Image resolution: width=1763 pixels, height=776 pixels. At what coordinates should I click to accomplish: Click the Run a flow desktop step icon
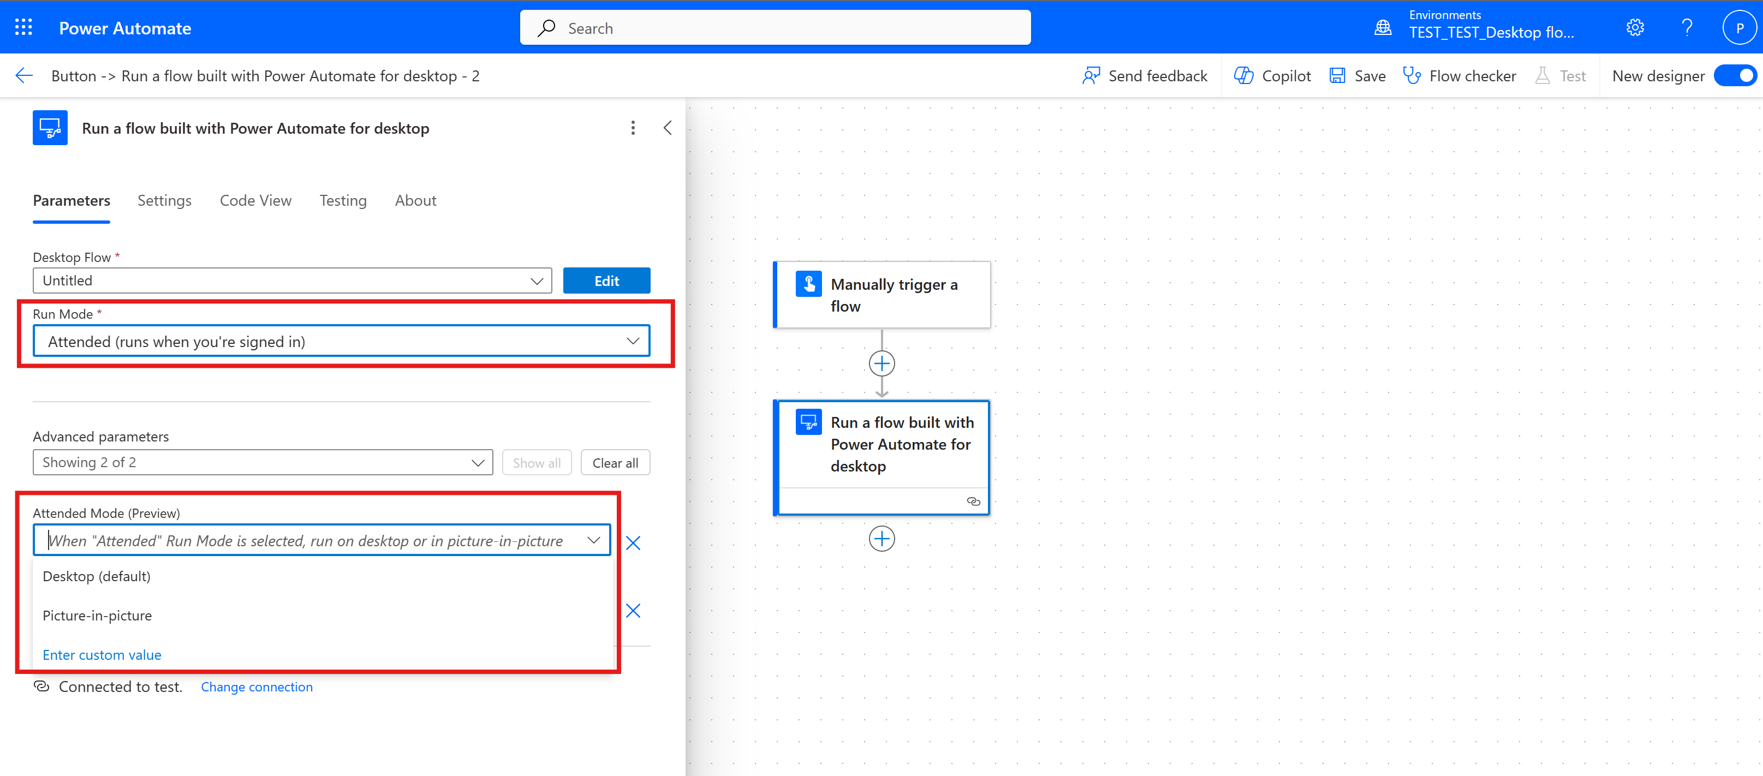[x=808, y=422]
